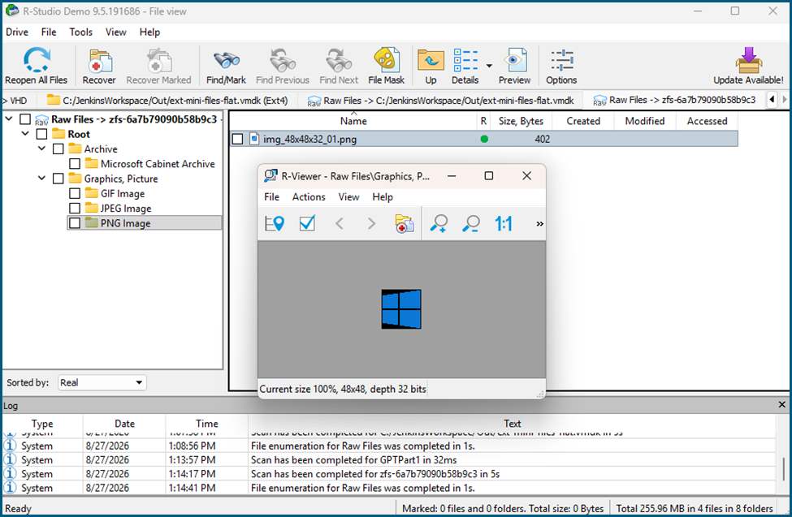This screenshot has height=517, width=792.
Task: Go Up one folder level
Action: [x=431, y=66]
